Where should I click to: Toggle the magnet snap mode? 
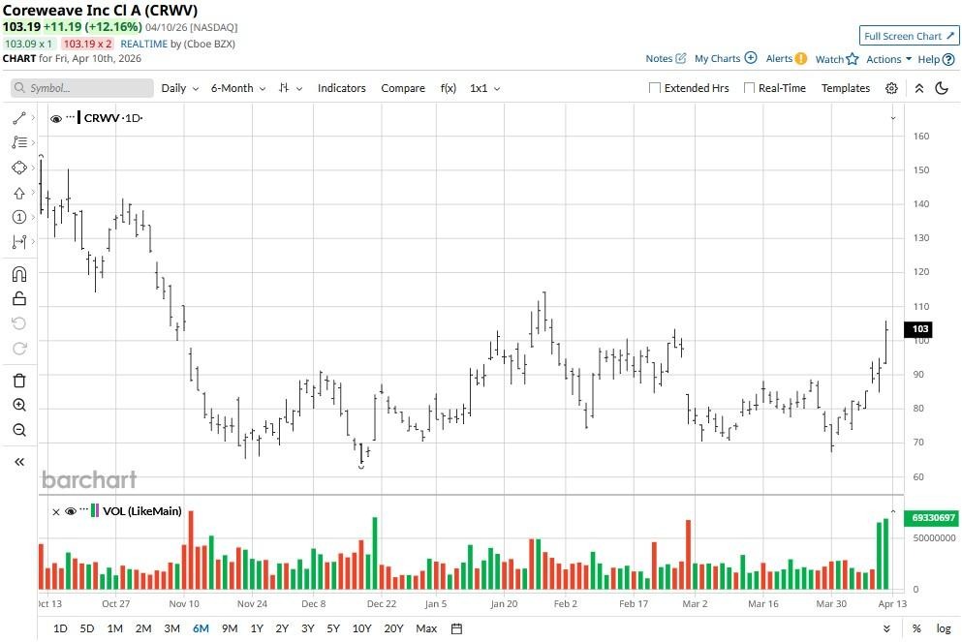(x=19, y=274)
